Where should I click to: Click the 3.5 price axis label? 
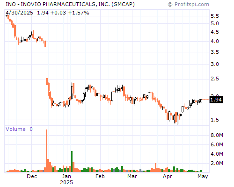[215, 52]
